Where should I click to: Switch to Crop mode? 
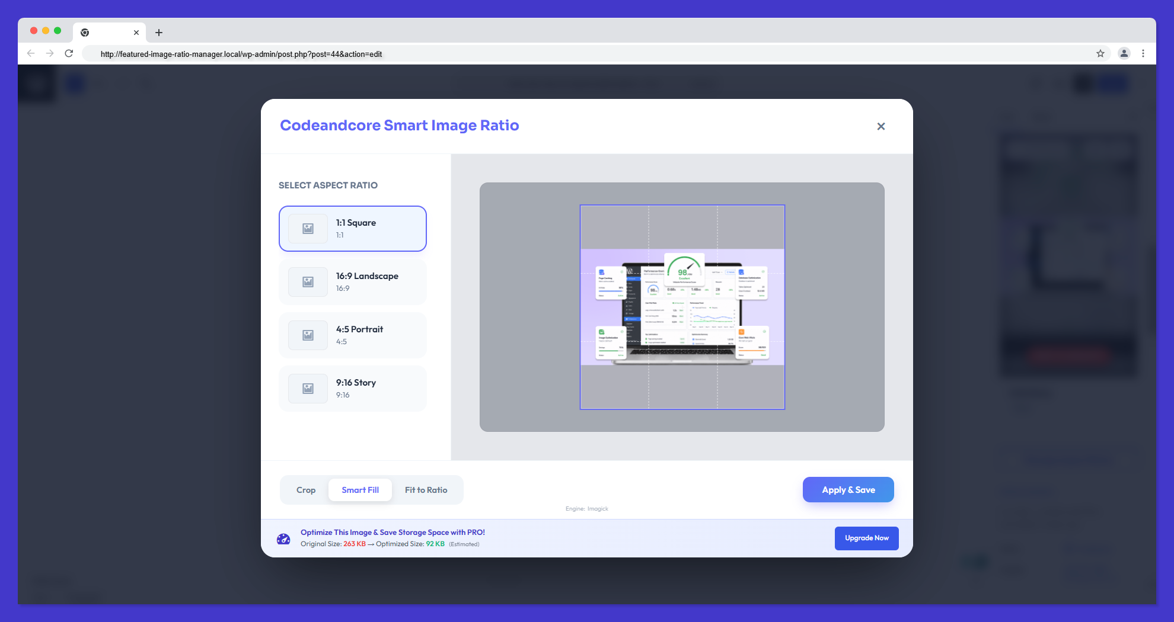coord(306,490)
